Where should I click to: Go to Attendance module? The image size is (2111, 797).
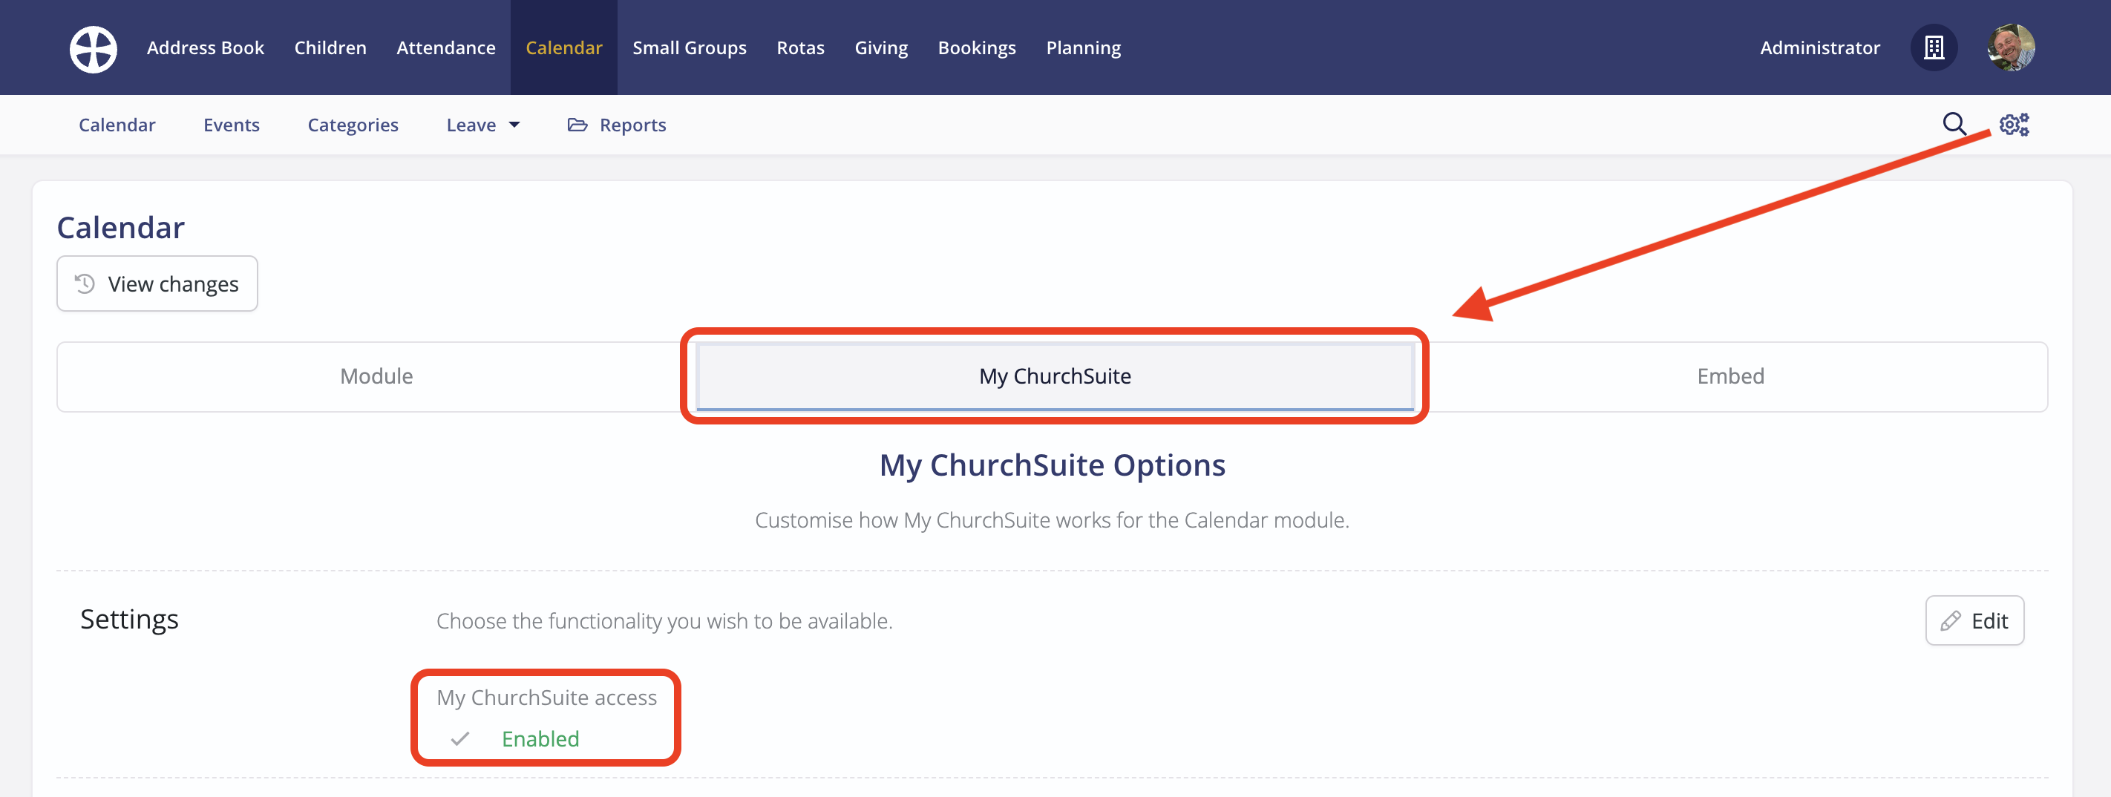click(x=446, y=47)
